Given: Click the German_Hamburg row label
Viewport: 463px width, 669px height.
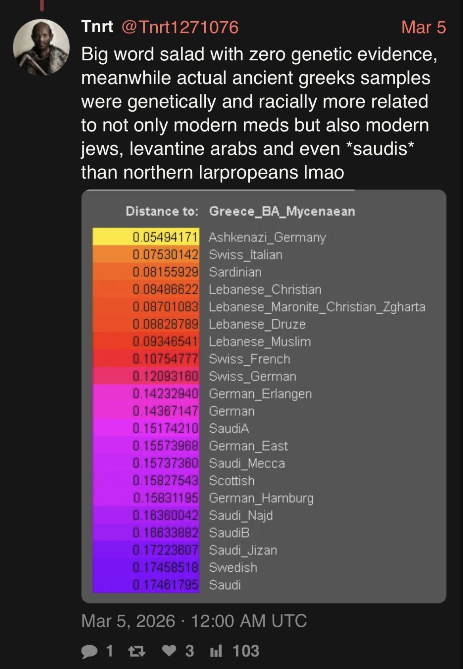Looking at the screenshot, I should pyautogui.click(x=261, y=498).
